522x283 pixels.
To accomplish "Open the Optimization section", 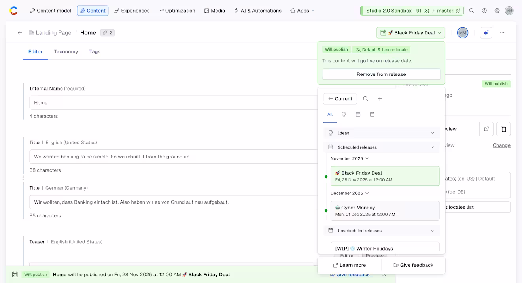I will (x=177, y=11).
